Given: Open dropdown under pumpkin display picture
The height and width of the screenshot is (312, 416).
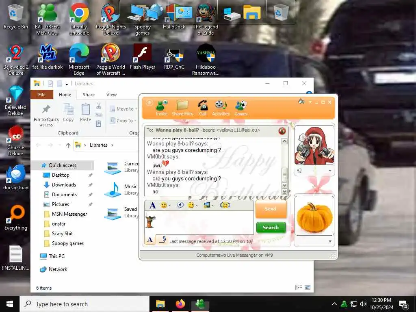Looking at the screenshot, I should tap(330, 241).
